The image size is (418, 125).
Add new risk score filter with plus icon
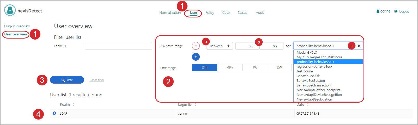tap(196, 57)
